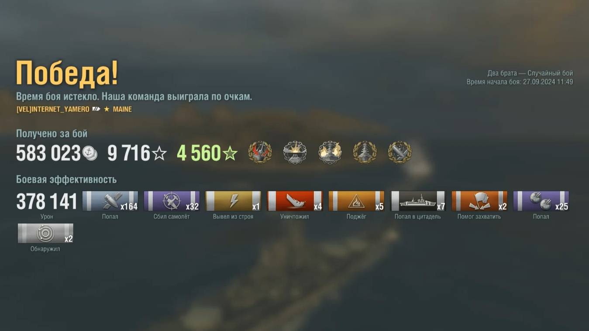Click the green free experience star
The image size is (589, 331).
pyautogui.click(x=230, y=153)
